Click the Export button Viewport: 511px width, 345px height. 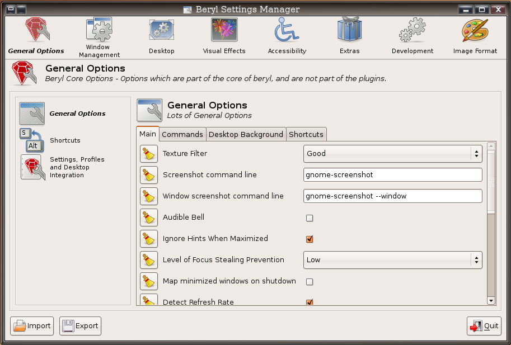[80, 326]
